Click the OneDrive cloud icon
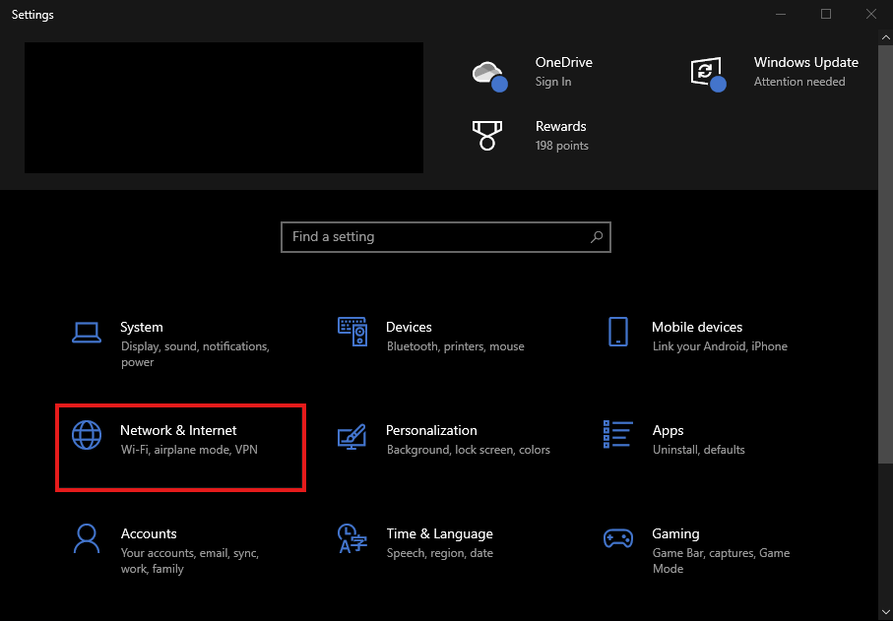This screenshot has height=621, width=893. (x=489, y=76)
